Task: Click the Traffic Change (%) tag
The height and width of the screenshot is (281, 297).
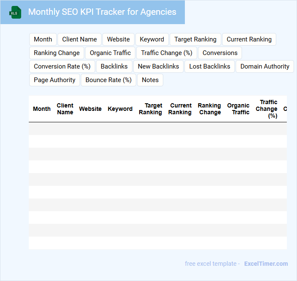Action: pos(167,53)
